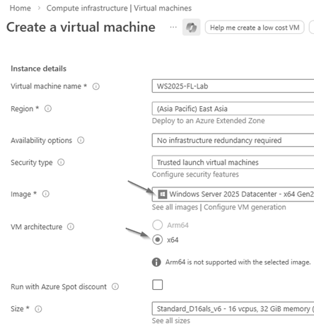Select the x64 architecture radio button
This screenshot has width=314, height=326.
[158, 240]
